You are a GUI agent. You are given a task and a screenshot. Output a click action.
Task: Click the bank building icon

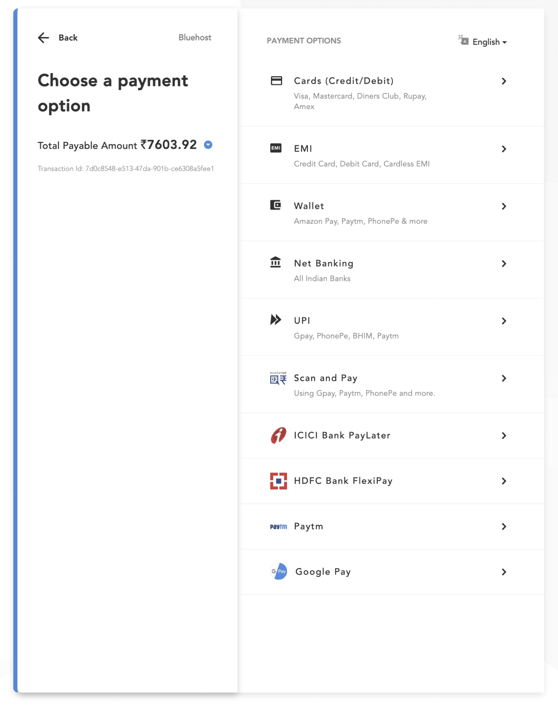[275, 262]
